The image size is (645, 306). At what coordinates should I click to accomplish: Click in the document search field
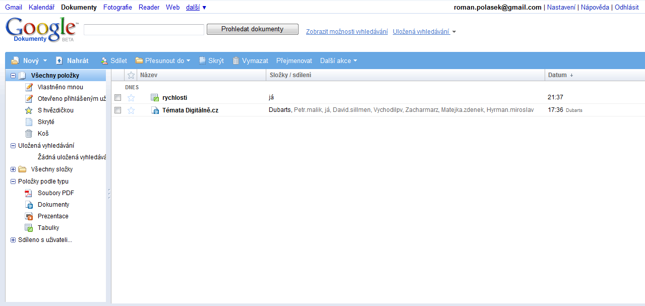pos(144,30)
